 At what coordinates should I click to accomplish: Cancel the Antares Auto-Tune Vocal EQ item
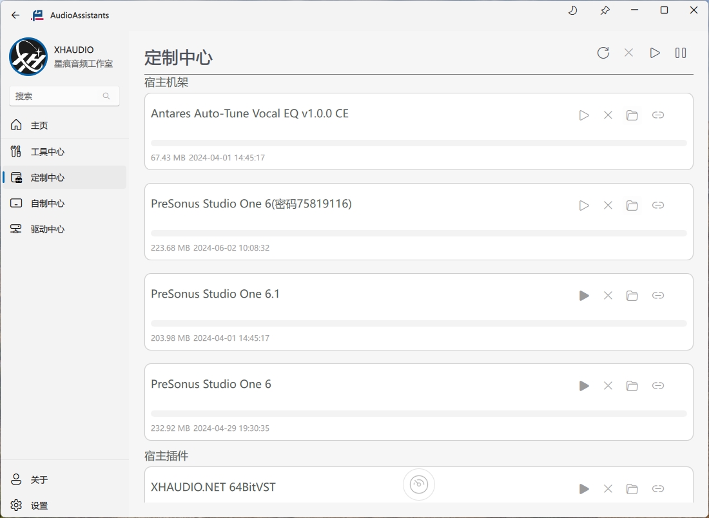pos(608,115)
